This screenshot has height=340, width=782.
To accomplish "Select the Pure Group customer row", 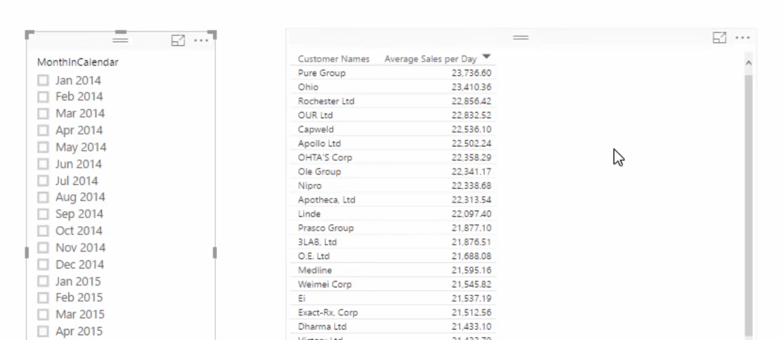I will click(x=322, y=73).
